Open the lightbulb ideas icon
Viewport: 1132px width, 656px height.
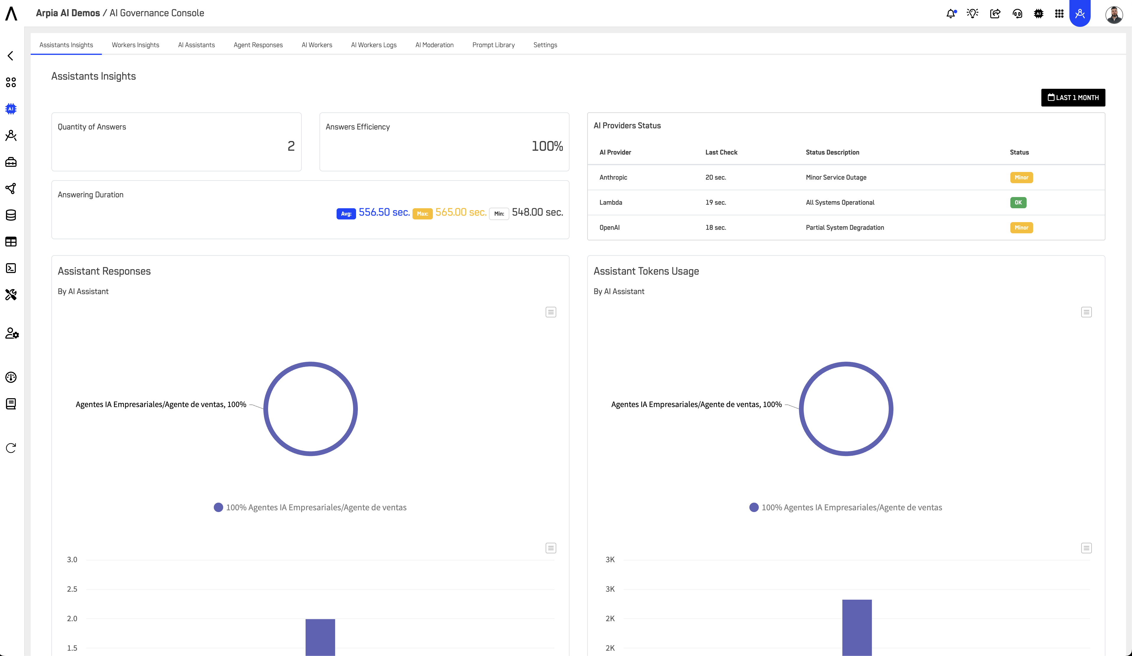coord(973,14)
